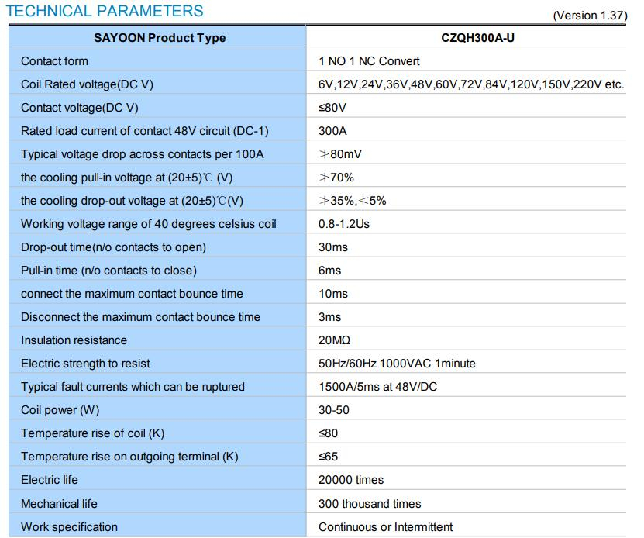The height and width of the screenshot is (538, 644).
Task: Select Temperature rise of coil (K) label
Action: 93,433
